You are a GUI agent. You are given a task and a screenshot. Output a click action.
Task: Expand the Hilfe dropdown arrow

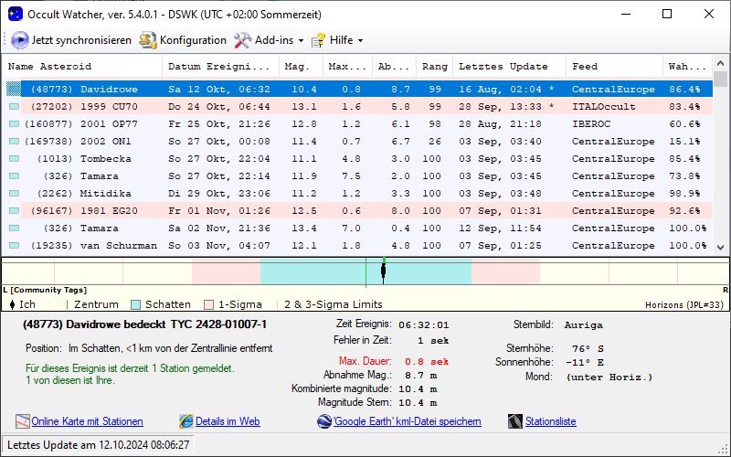tap(360, 41)
